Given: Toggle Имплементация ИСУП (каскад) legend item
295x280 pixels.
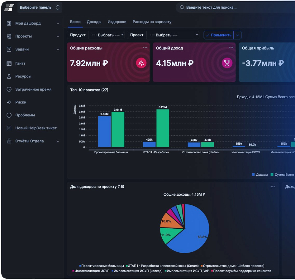Looking at the screenshot, I should click(137, 271).
